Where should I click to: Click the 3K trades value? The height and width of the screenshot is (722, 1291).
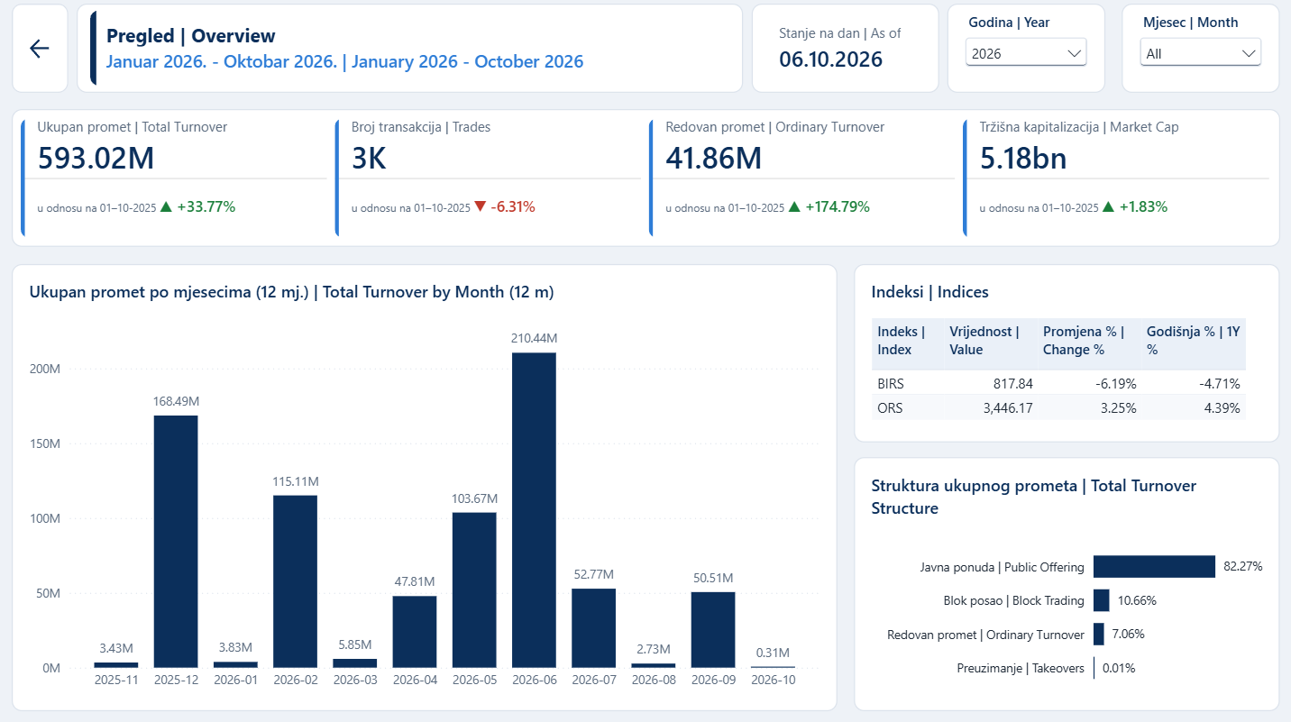coord(370,159)
